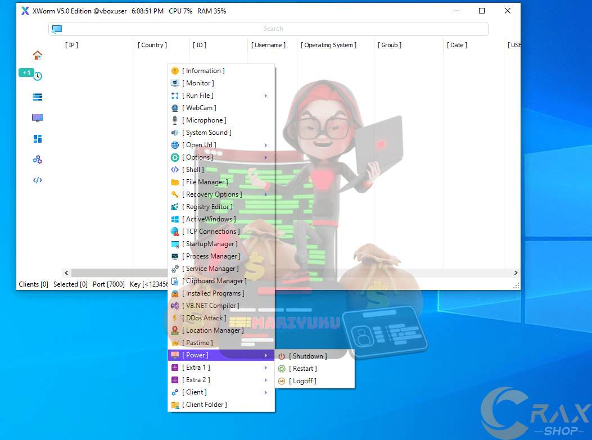The width and height of the screenshot is (592, 440).
Task: Click the chat bubble icon beside Search
Action: (57, 29)
